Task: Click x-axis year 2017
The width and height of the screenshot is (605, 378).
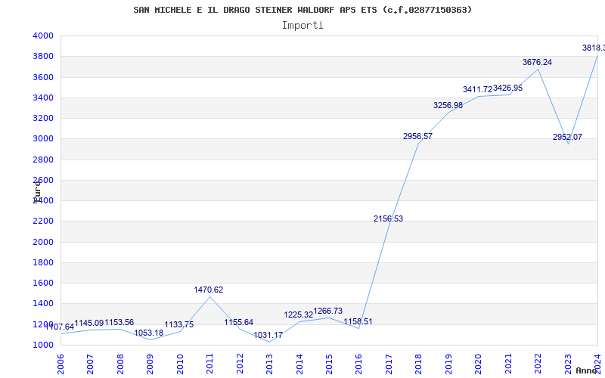Action: 389,364
